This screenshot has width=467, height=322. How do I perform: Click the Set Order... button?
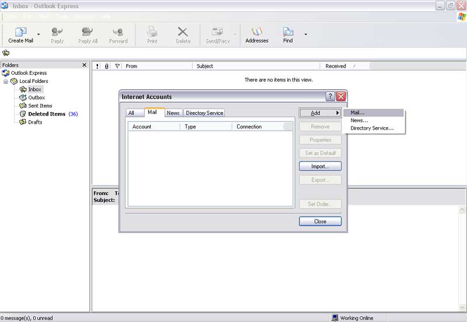[320, 204]
